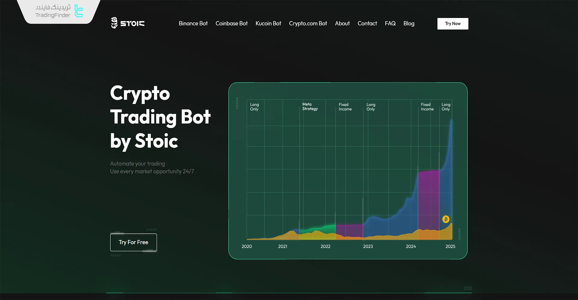Click the Bitcoin coin icon on chart
The height and width of the screenshot is (300, 578).
click(446, 219)
